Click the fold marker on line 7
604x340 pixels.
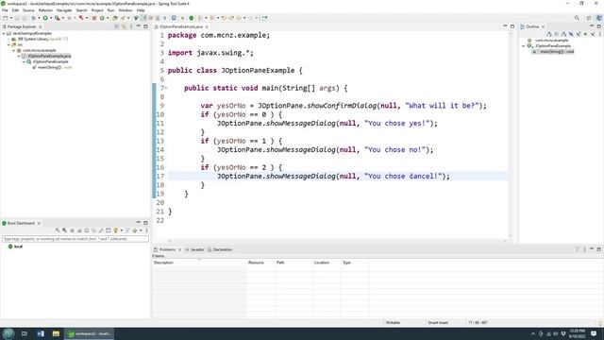(x=166, y=88)
